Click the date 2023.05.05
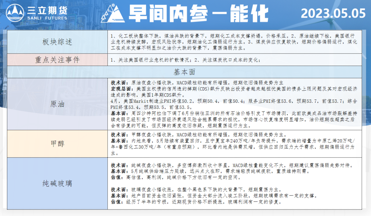 pos(333,13)
